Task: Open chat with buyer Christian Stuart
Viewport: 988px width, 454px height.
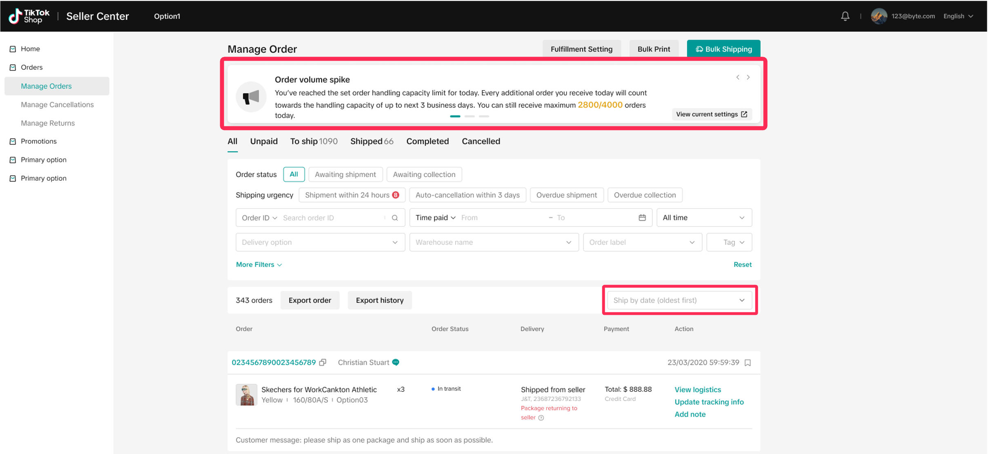Action: tap(396, 362)
